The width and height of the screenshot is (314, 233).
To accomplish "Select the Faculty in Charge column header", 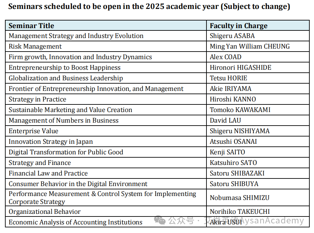I will pyautogui.click(x=258, y=25).
